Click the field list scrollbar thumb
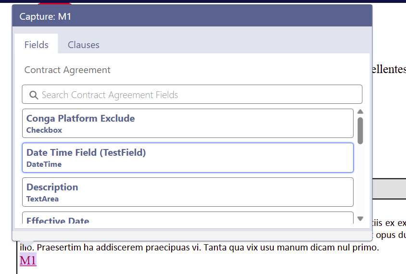Viewport: 406px width, 274px height. click(x=360, y=130)
